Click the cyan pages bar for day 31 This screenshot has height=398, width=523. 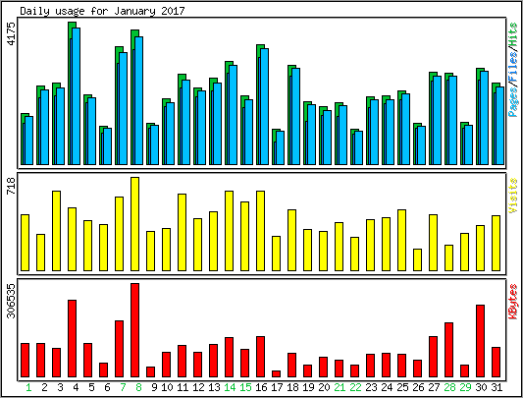[x=499, y=126]
